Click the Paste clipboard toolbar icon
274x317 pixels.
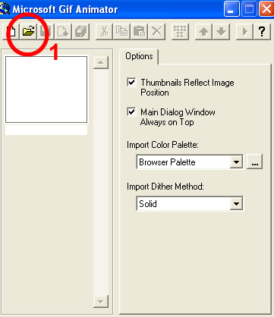(139, 32)
